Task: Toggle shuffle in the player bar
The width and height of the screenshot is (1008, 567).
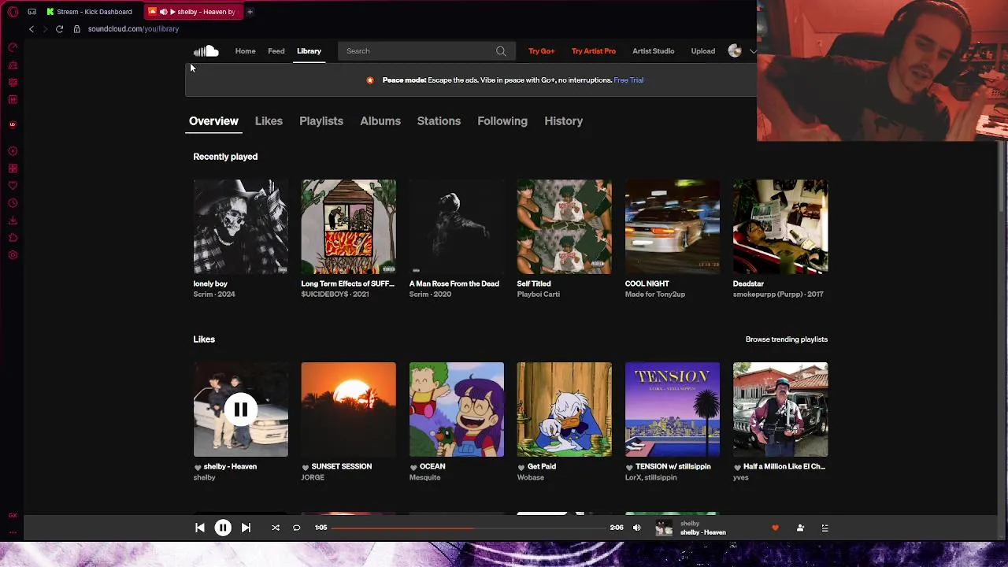Action: click(276, 528)
